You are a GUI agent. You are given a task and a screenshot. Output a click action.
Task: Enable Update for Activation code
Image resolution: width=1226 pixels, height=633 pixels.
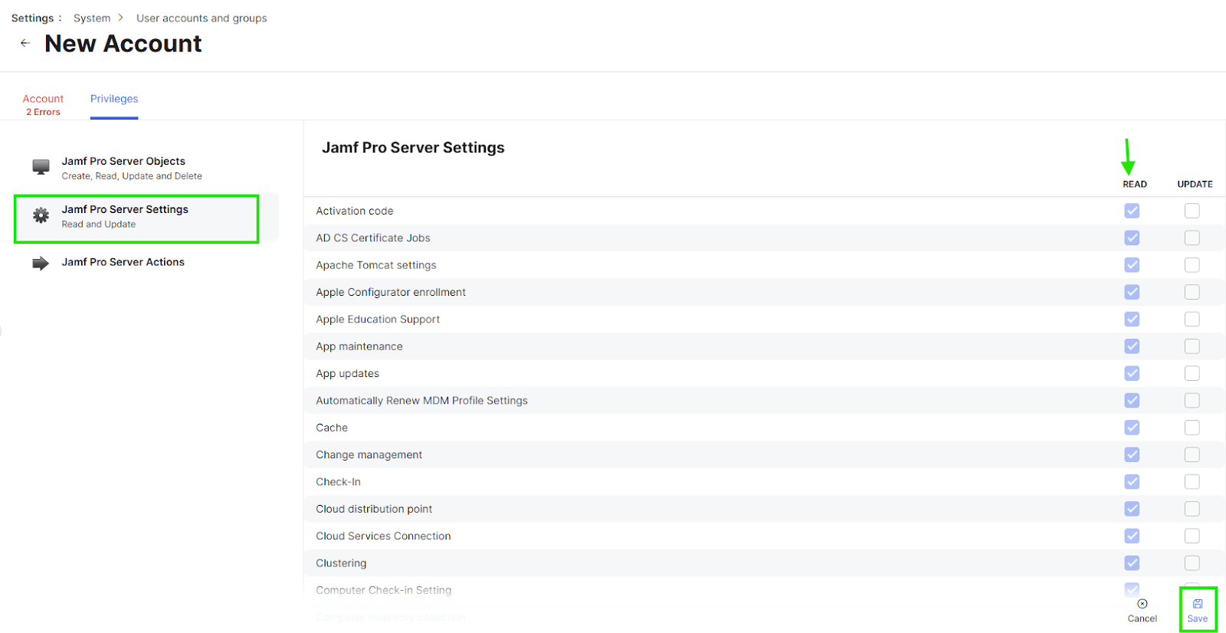(1192, 211)
